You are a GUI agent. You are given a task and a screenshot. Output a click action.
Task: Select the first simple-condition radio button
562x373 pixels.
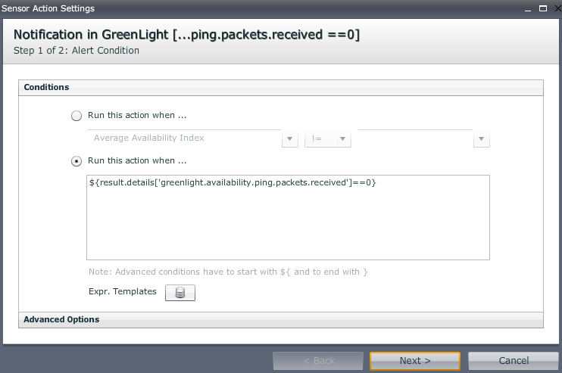[x=76, y=116]
